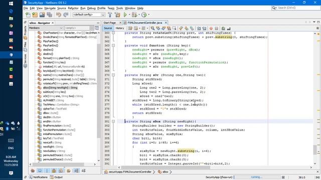Screen dimensions: 321x180
Task: Toggle the Navigator members view icon beside filter
Action: tap(97, 28)
